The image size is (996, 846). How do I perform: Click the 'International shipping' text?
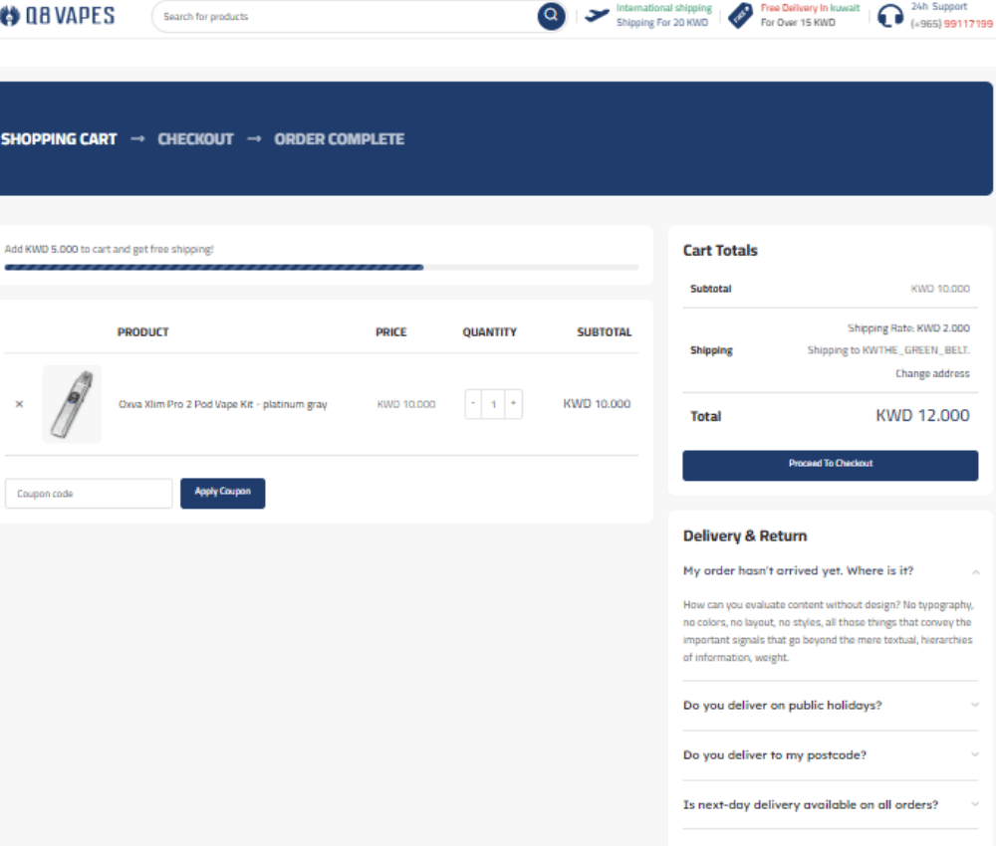(x=663, y=8)
